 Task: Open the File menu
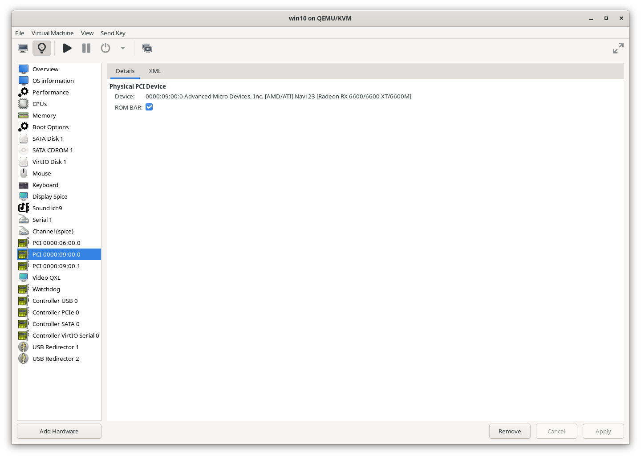pyautogui.click(x=20, y=33)
